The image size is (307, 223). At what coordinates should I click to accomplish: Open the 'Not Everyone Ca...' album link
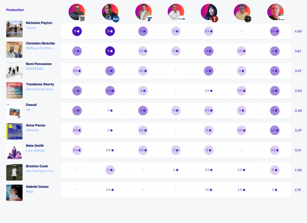click(40, 171)
